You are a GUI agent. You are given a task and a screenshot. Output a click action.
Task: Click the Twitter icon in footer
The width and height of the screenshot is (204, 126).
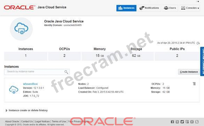(x=182, y=122)
